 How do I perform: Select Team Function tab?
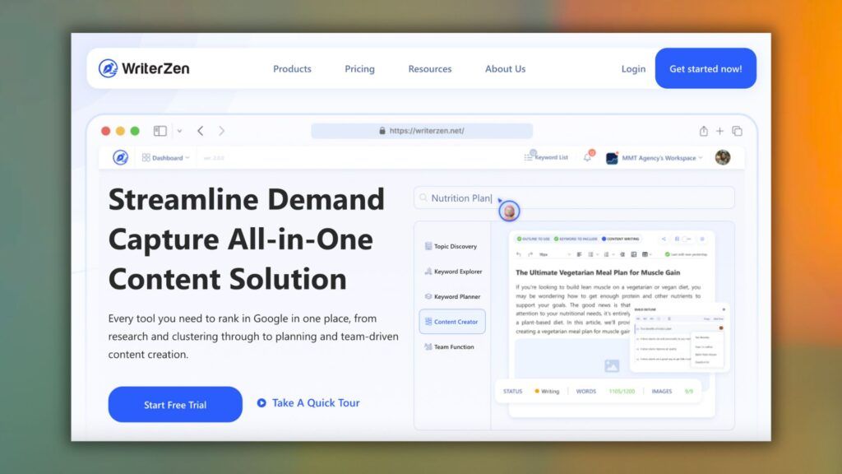pyautogui.click(x=451, y=346)
